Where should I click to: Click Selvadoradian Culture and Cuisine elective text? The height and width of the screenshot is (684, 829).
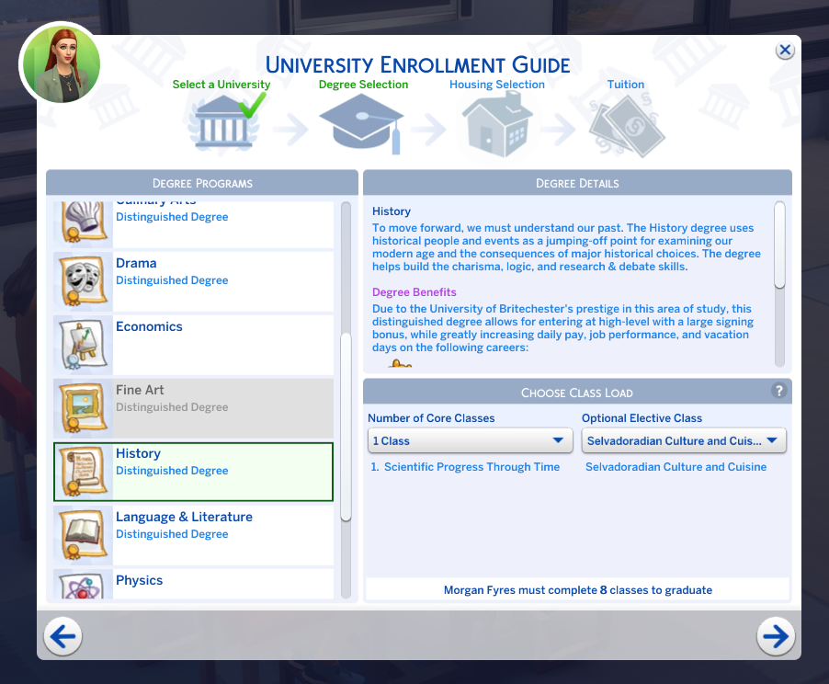pyautogui.click(x=676, y=467)
